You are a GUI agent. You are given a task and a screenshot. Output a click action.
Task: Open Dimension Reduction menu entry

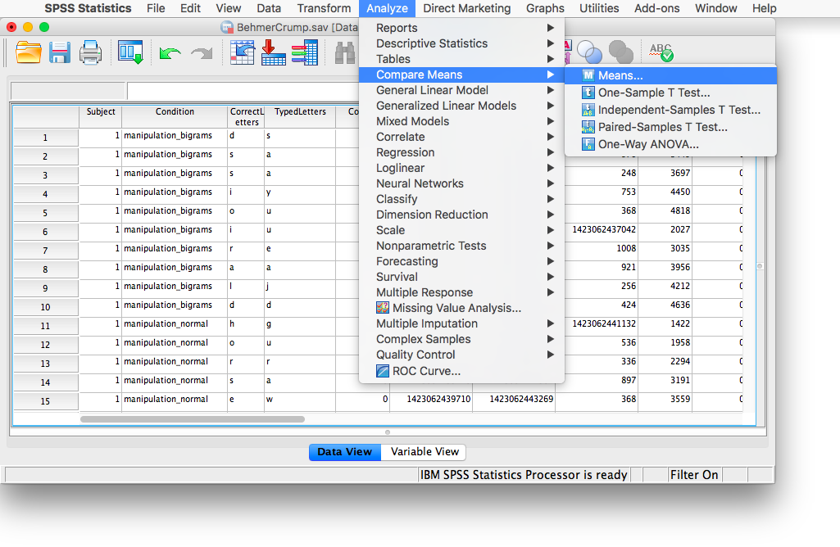pos(461,214)
